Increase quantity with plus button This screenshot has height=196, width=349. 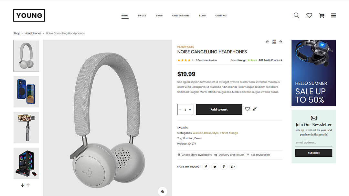[x=190, y=109]
